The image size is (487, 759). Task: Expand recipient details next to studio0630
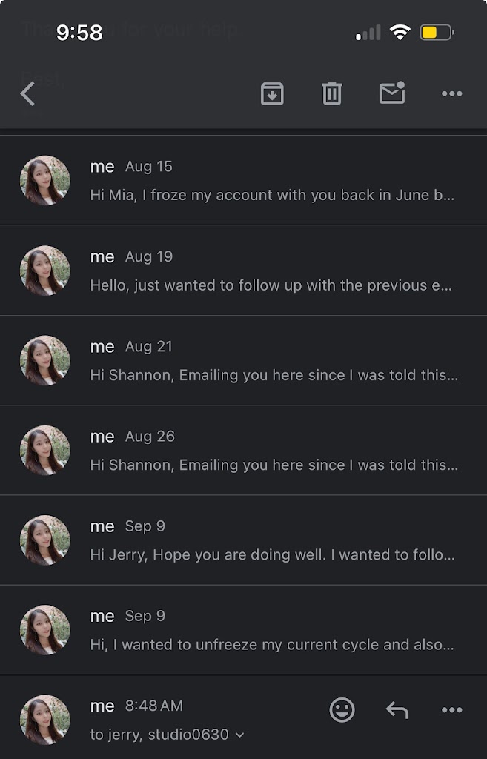239,735
